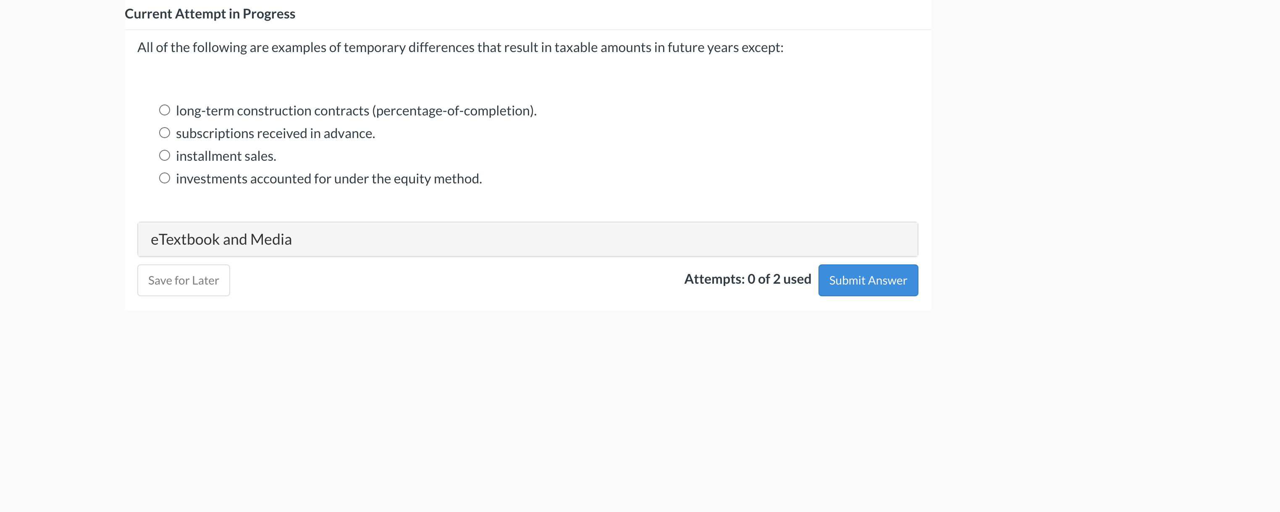1280x512 pixels.
Task: Click the Current Attempt in Progress heading
Action: (210, 13)
